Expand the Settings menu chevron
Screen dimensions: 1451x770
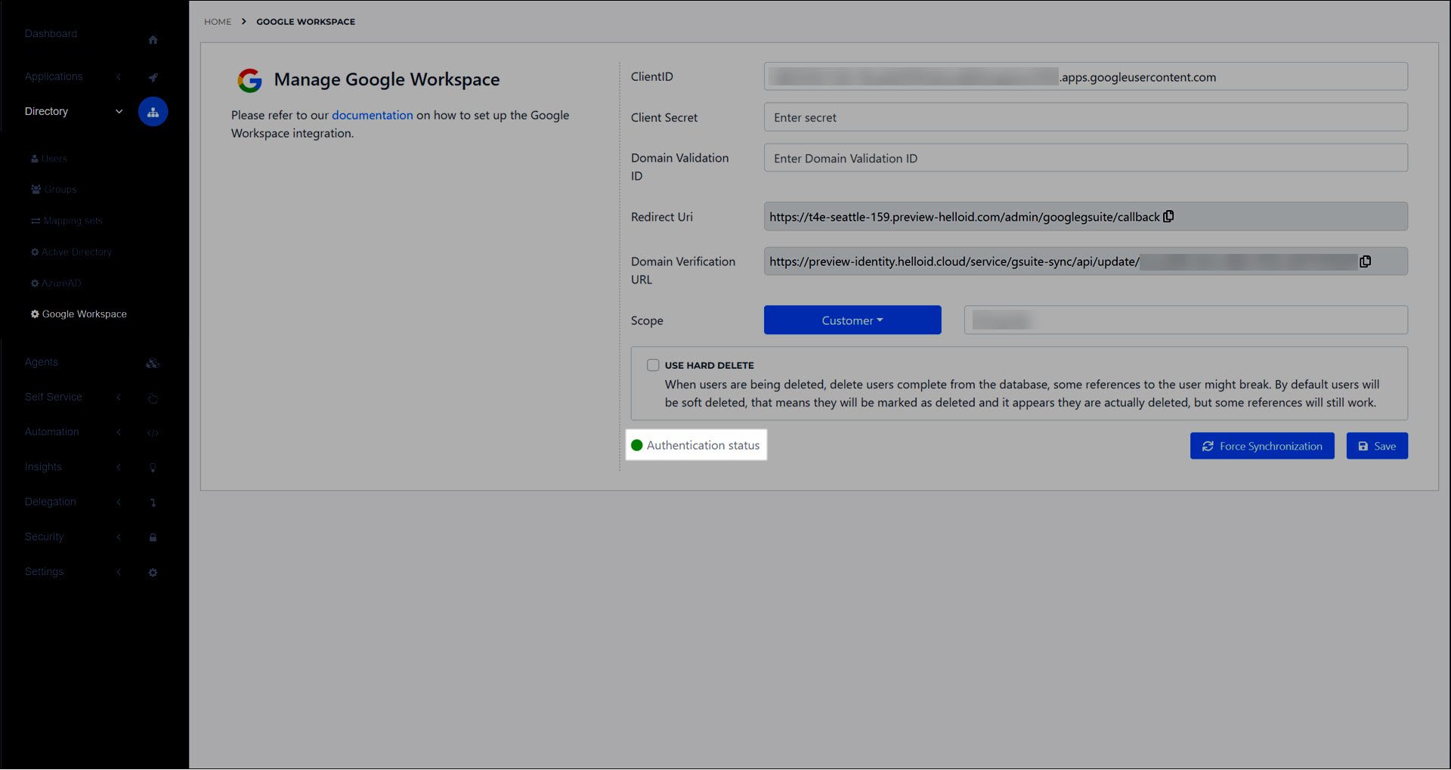[x=119, y=572]
